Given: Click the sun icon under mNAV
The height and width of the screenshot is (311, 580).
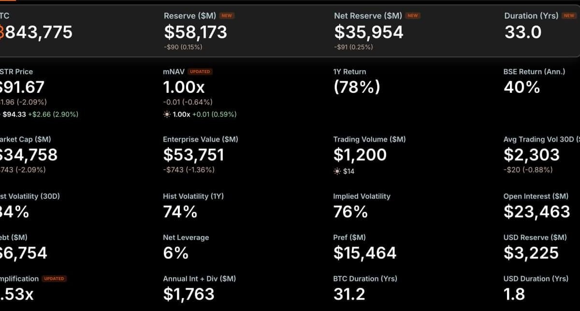Looking at the screenshot, I should click(x=167, y=115).
